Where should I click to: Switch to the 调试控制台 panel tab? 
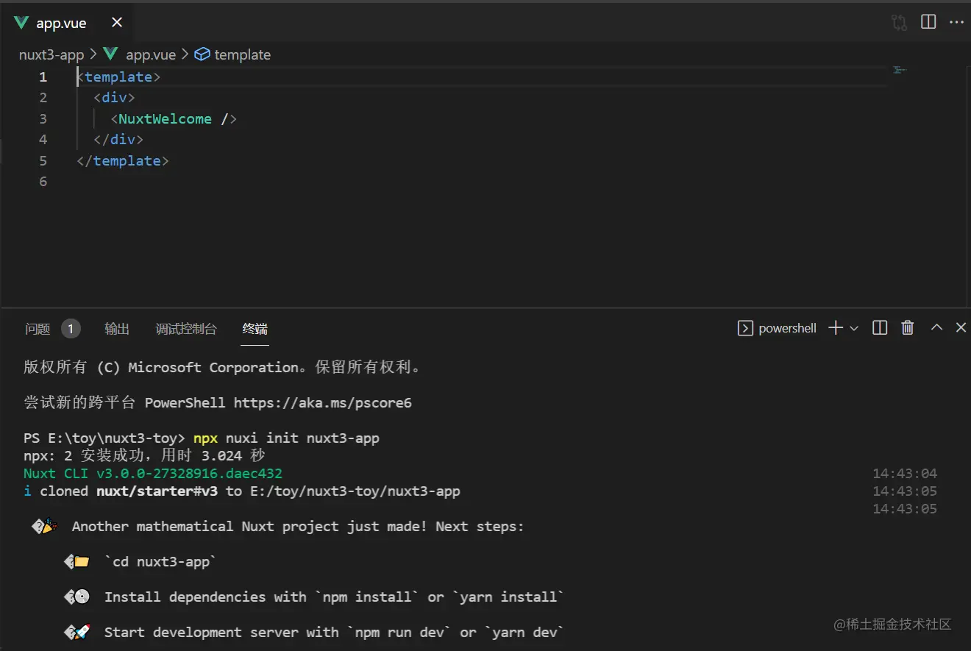coord(186,329)
